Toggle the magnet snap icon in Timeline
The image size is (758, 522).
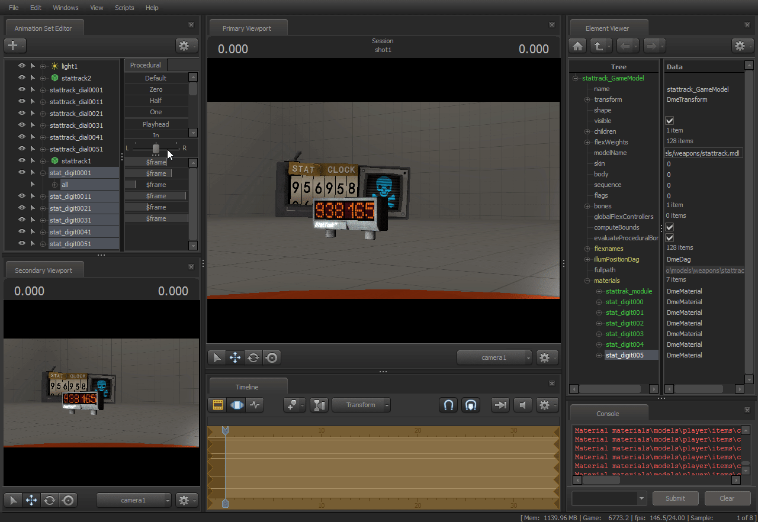pyautogui.click(x=448, y=405)
